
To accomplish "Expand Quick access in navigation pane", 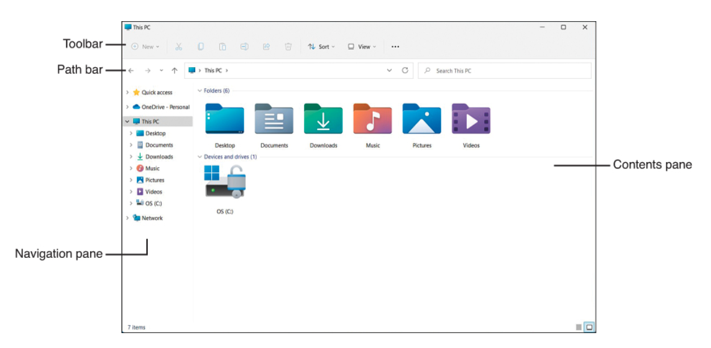I will coord(127,93).
